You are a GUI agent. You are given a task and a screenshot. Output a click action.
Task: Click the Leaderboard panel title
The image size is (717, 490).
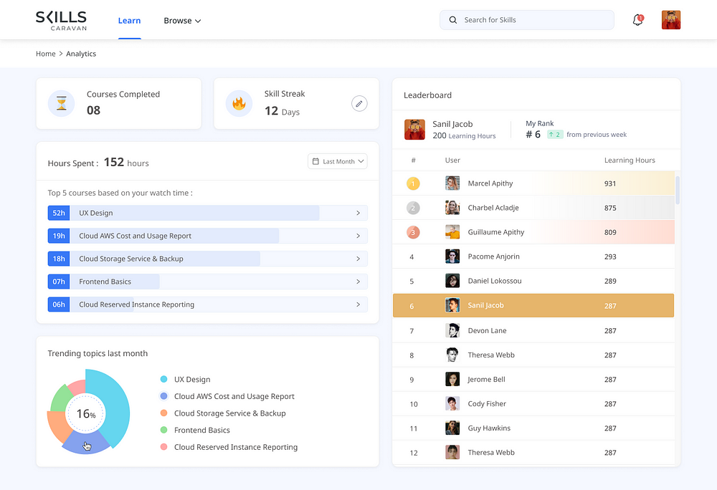click(427, 95)
